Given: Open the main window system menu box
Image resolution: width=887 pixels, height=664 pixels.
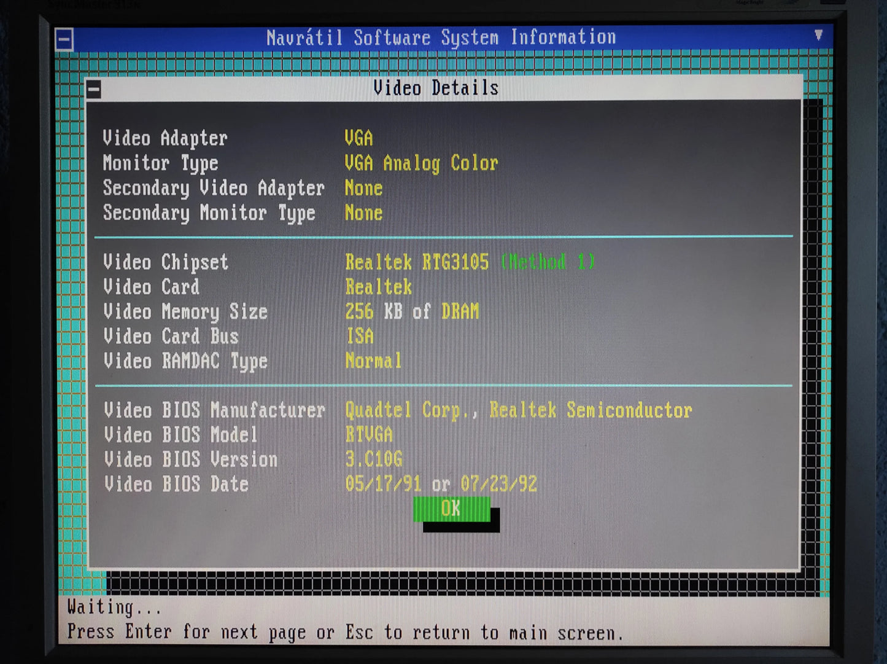Looking at the screenshot, I should tap(64, 40).
